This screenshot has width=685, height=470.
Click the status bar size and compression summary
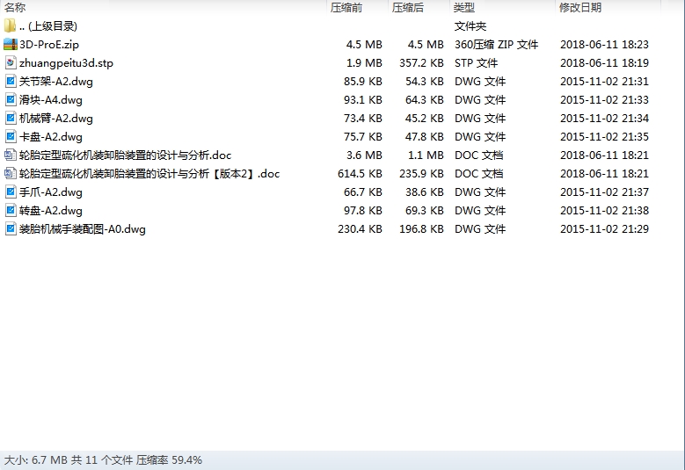click(103, 460)
